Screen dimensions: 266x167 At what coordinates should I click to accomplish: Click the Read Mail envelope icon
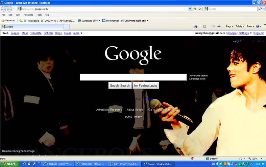pyautogui.click(x=213, y=26)
